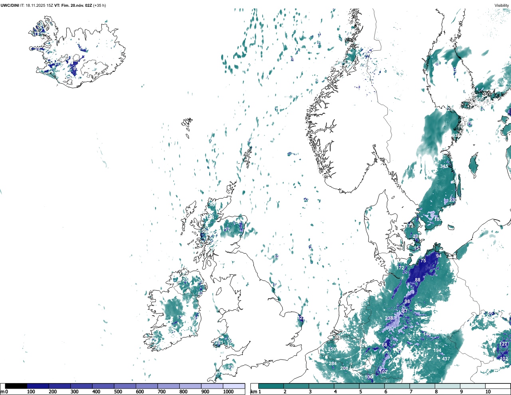Select the dark teal 1–2 km legend swatch
Image resolution: width=511 pixels, height=395 pixels.
tap(271, 386)
